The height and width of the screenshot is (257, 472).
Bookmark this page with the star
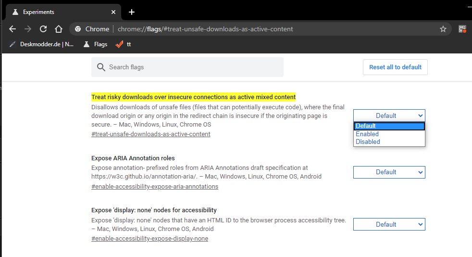tap(443, 29)
